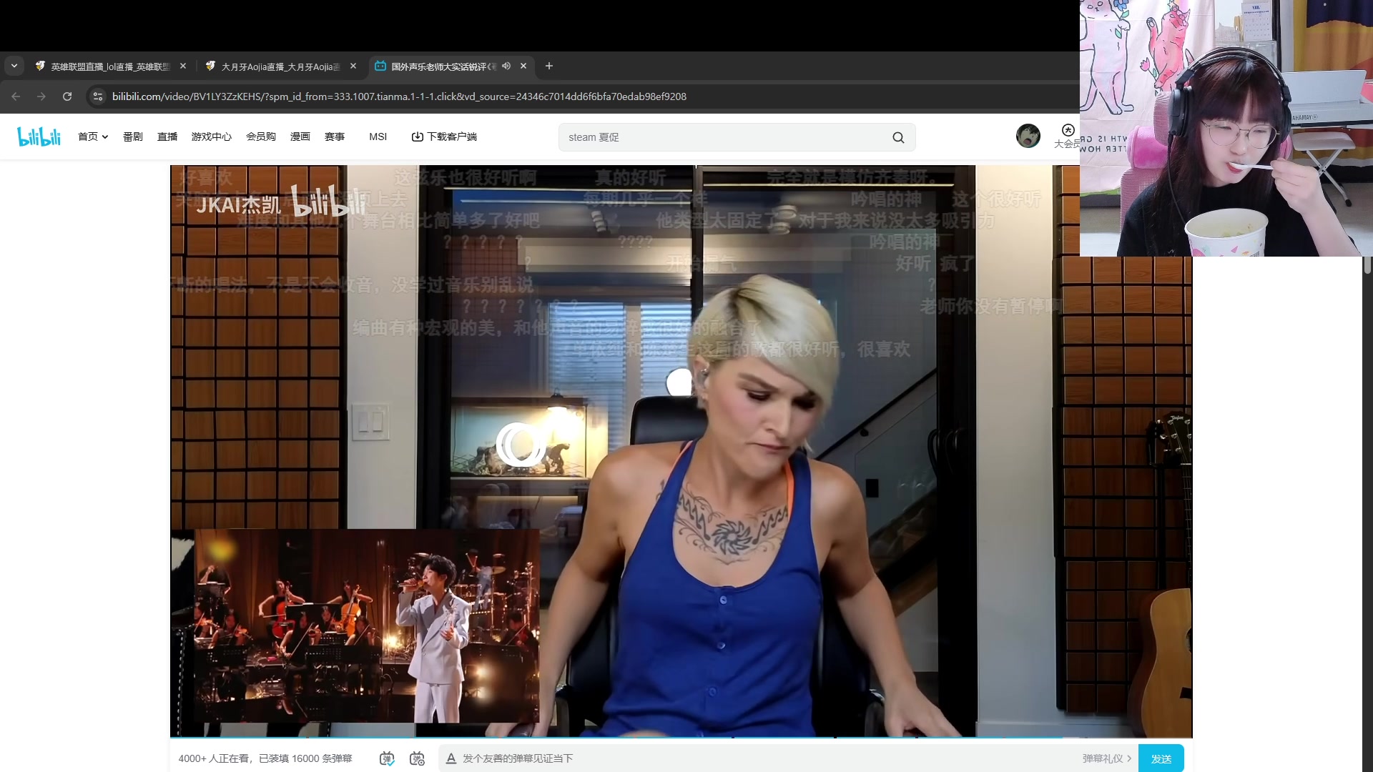Click the bilibili URL address bar
This screenshot has width=1373, height=772.
pyautogui.click(x=399, y=96)
